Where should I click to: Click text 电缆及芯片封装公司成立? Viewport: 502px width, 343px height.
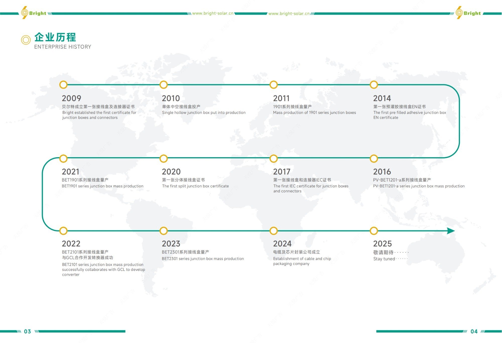coord(297,252)
